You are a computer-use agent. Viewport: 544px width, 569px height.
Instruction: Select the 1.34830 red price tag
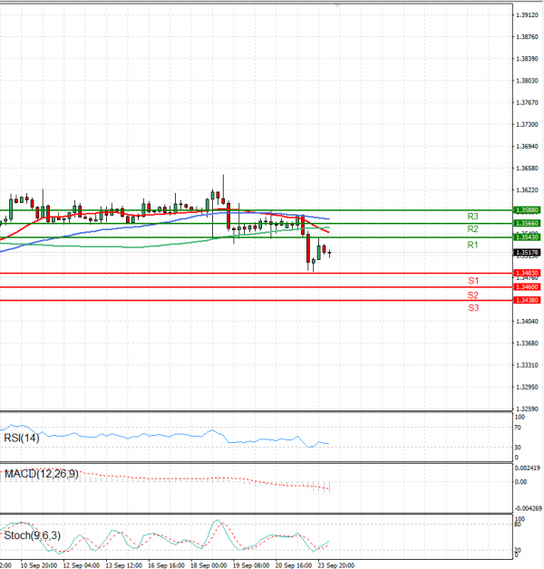pos(526,273)
